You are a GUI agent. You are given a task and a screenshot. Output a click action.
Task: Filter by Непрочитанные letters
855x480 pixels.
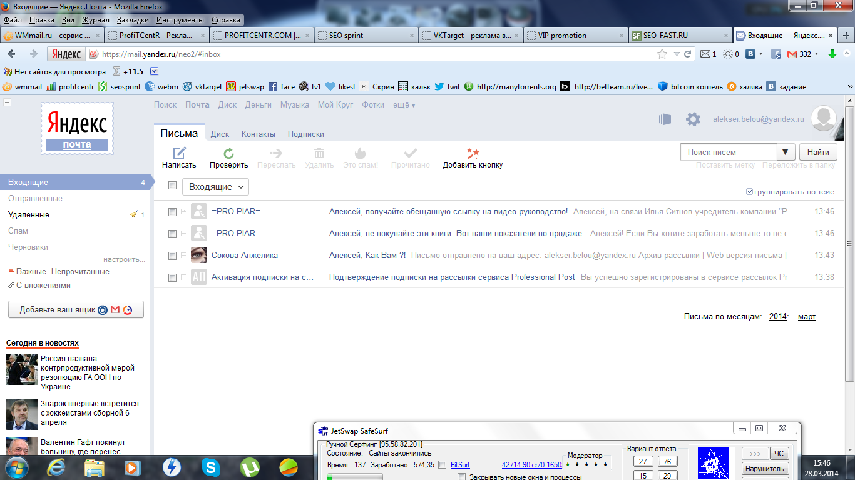80,272
